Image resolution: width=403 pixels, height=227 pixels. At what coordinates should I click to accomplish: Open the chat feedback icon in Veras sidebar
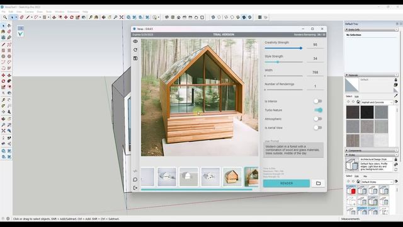[135, 179]
